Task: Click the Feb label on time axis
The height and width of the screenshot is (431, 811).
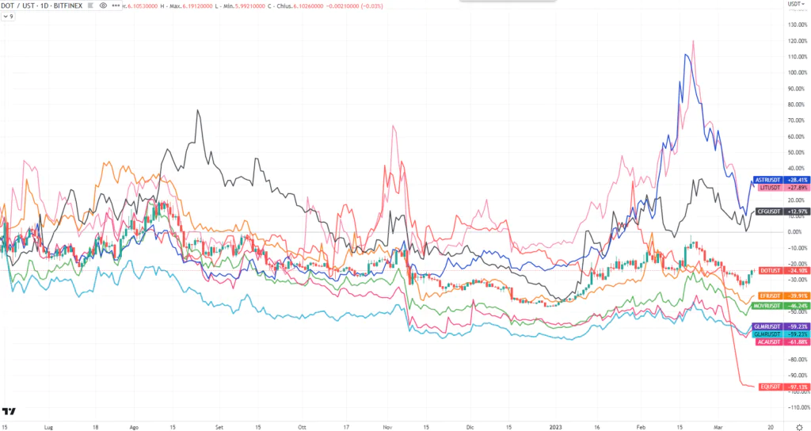Action: [x=641, y=427]
